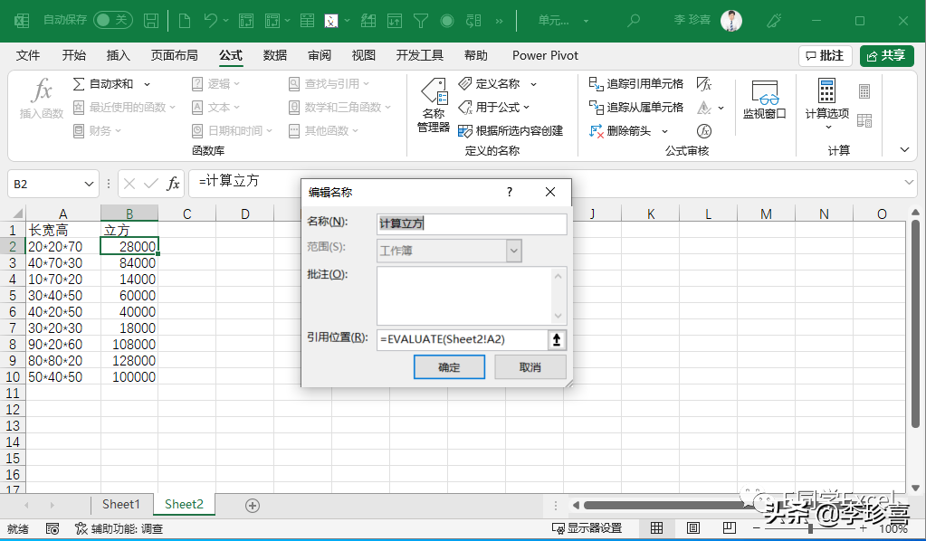Expand the formula bar chevron
Screen dimensions: 926x541
(x=910, y=183)
